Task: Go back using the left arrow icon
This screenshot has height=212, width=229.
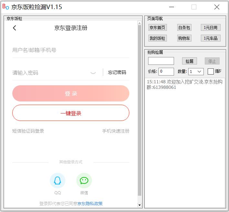Action: [x=14, y=28]
